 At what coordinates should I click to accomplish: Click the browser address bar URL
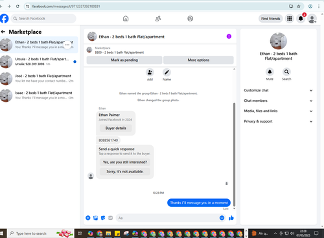tap(66, 6)
